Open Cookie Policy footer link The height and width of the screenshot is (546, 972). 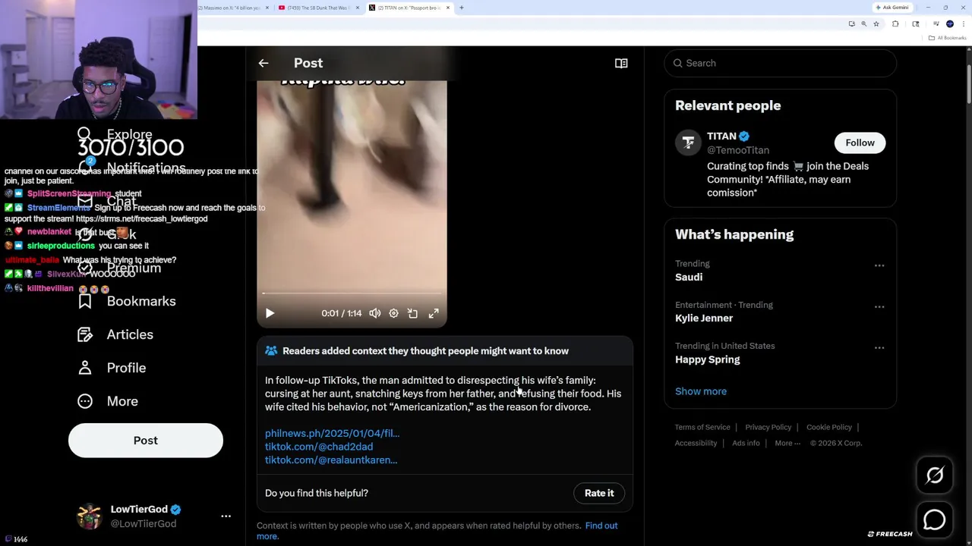829,427
